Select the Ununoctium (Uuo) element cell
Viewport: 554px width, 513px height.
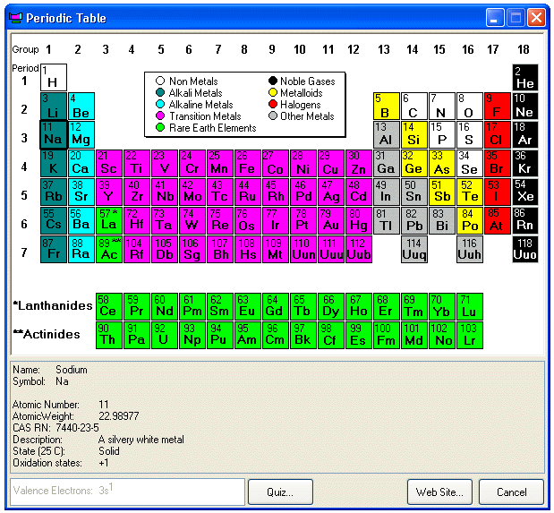click(524, 249)
